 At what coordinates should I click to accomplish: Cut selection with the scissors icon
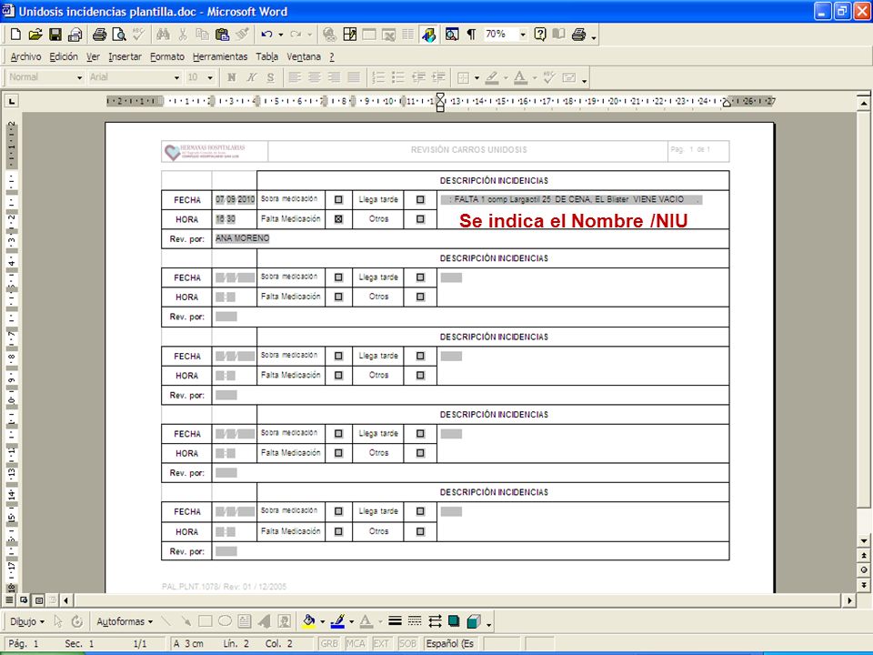183,35
